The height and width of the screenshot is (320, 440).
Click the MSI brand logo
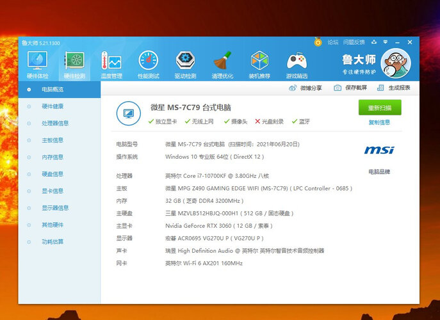tap(379, 150)
